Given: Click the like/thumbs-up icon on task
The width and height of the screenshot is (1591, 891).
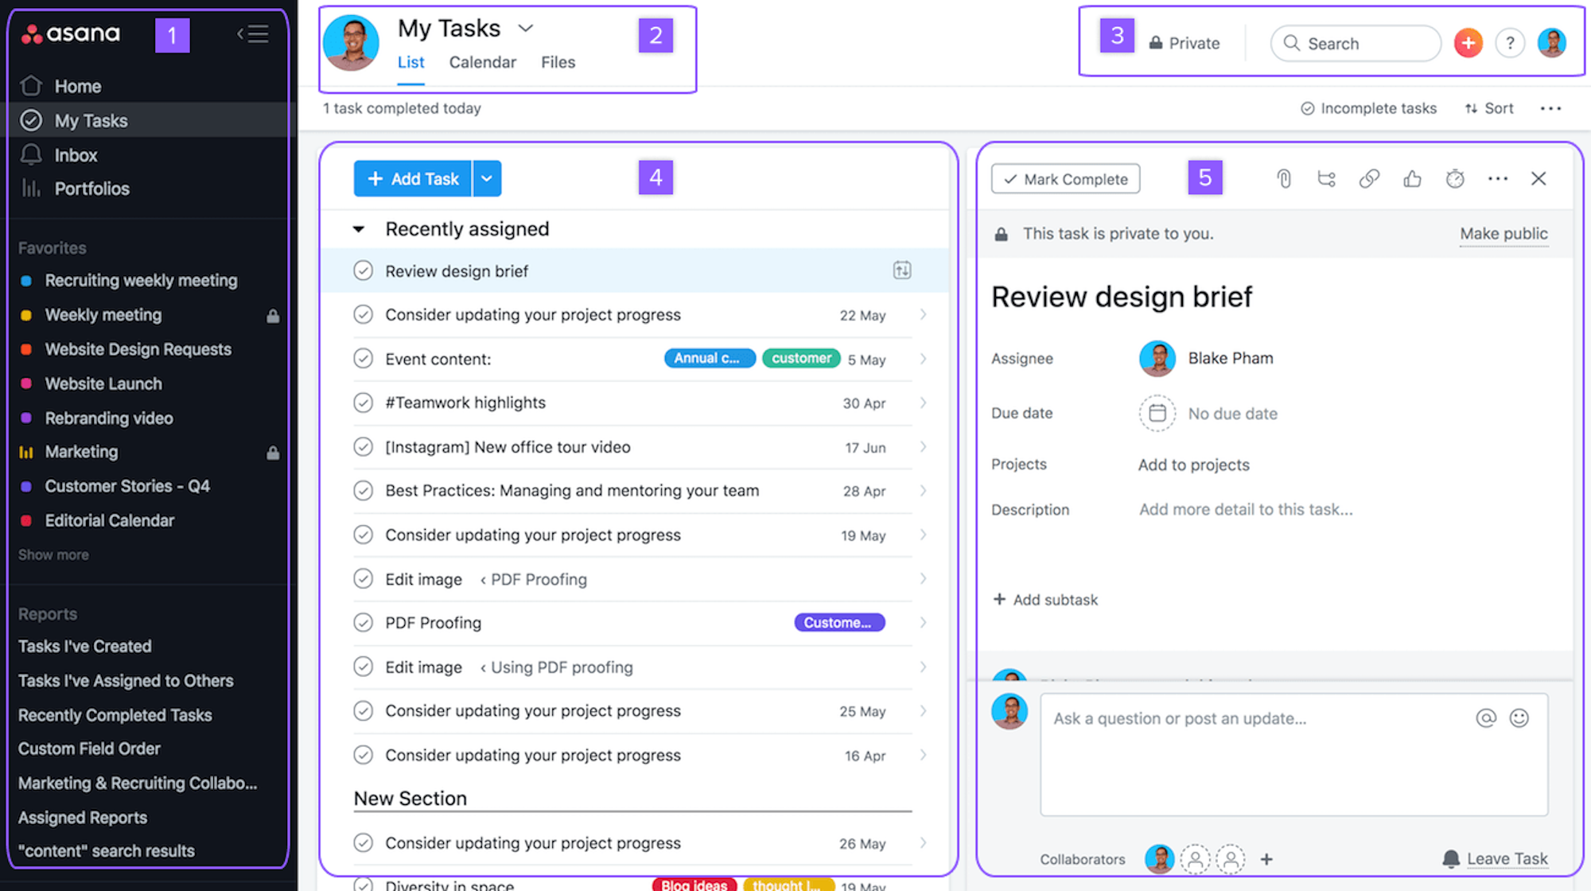Looking at the screenshot, I should click(x=1412, y=178).
